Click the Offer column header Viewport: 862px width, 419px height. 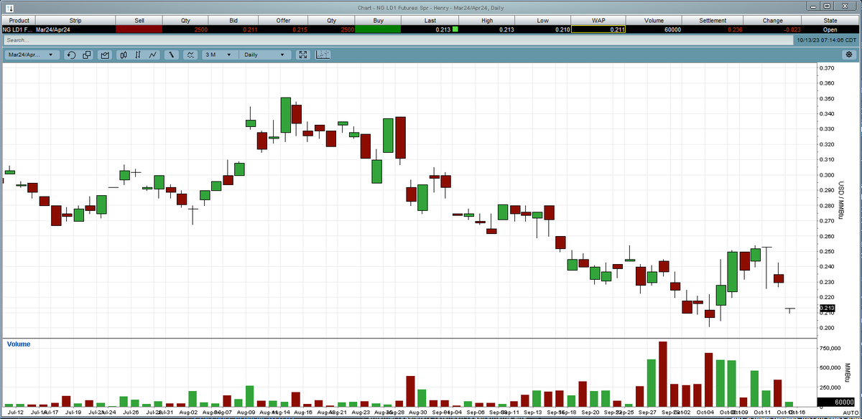tap(284, 21)
